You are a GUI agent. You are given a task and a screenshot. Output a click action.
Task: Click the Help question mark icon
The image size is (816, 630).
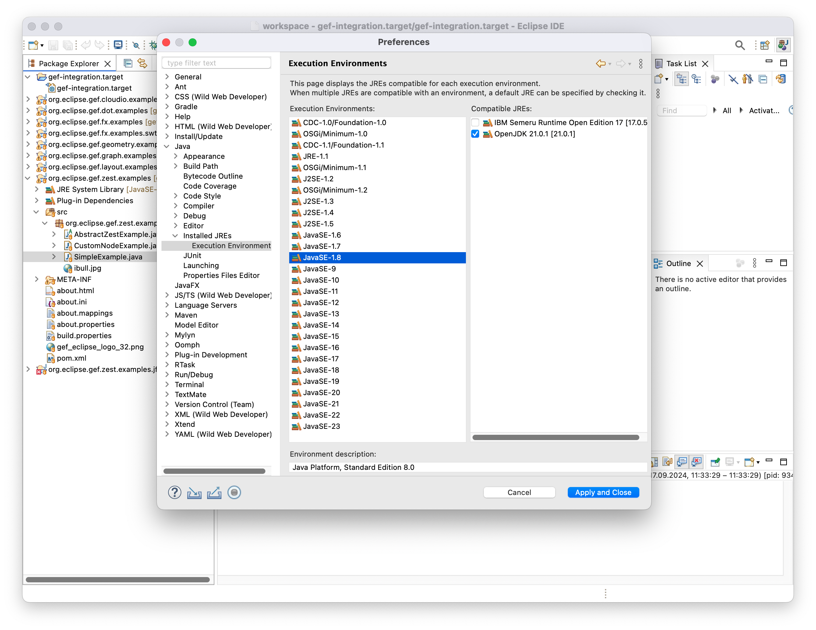[174, 492]
